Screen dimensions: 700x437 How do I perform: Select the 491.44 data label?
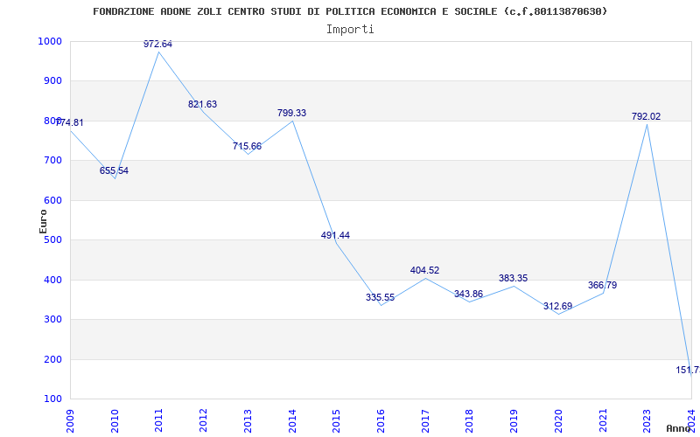point(336,235)
